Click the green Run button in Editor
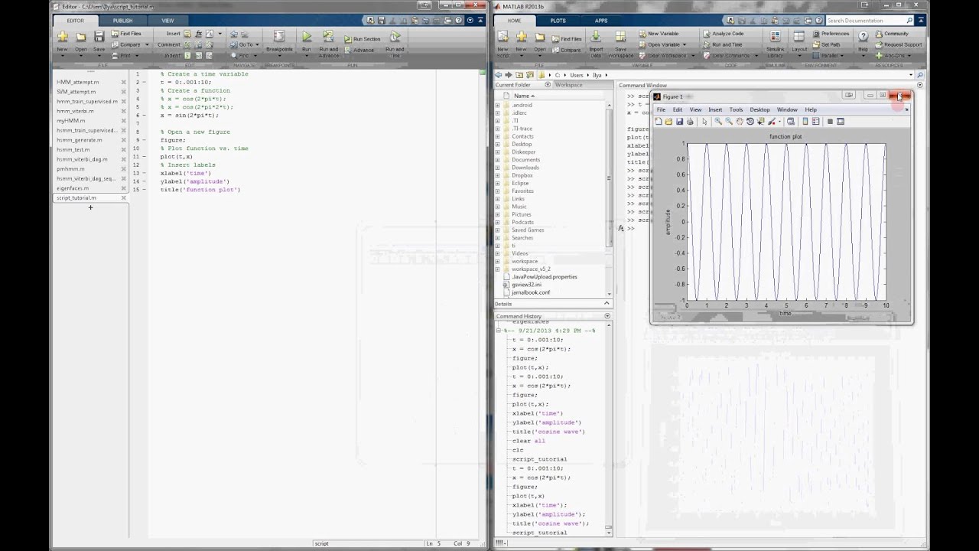 click(306, 37)
